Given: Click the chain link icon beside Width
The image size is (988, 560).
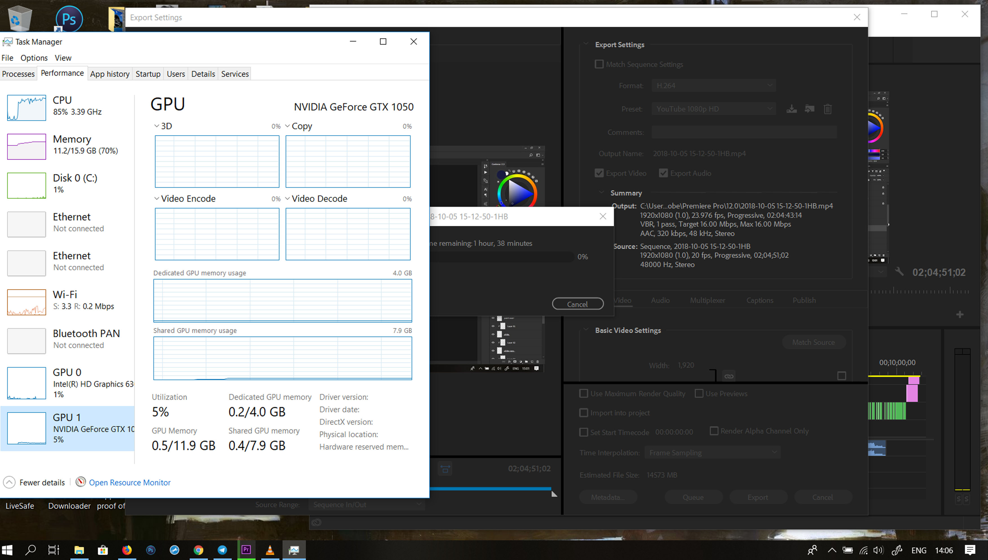Looking at the screenshot, I should click(729, 376).
